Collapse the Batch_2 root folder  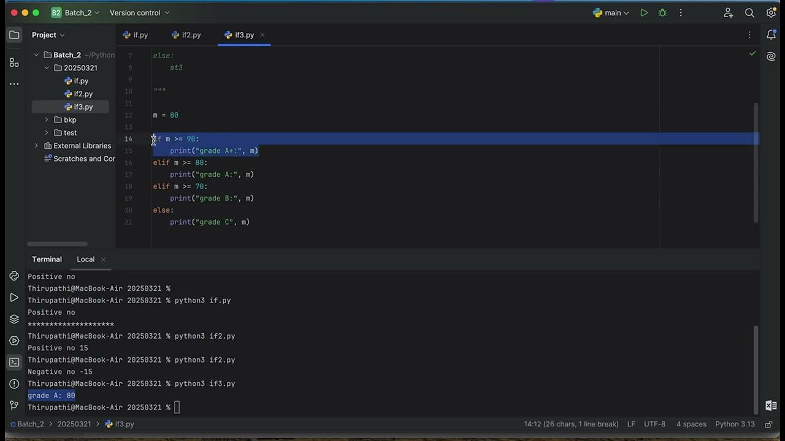coord(36,55)
